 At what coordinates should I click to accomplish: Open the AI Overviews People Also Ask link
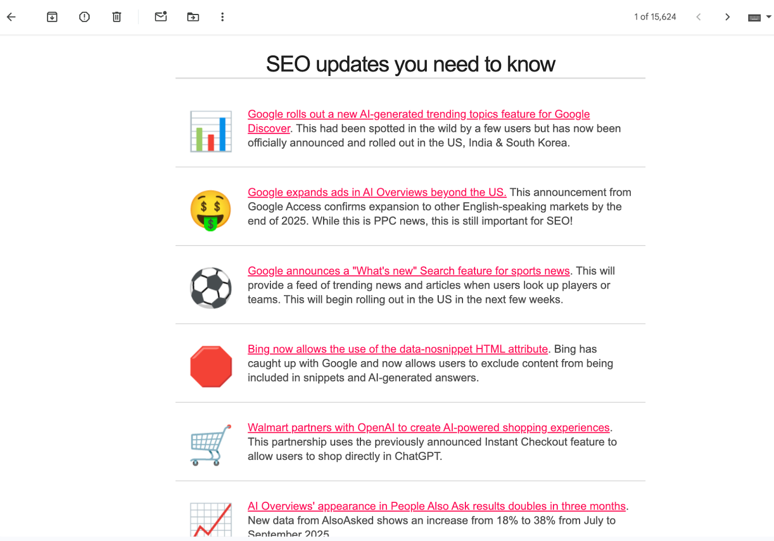click(437, 506)
